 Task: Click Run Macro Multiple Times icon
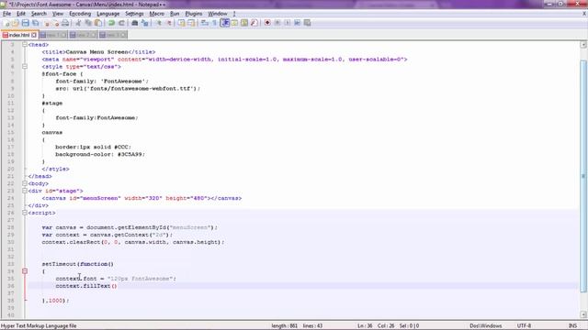tap(297, 23)
